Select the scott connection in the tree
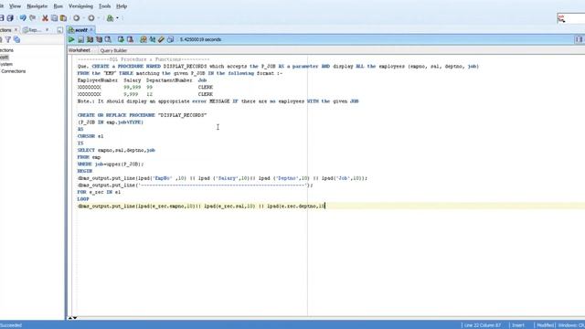585x329 pixels. tap(4, 57)
